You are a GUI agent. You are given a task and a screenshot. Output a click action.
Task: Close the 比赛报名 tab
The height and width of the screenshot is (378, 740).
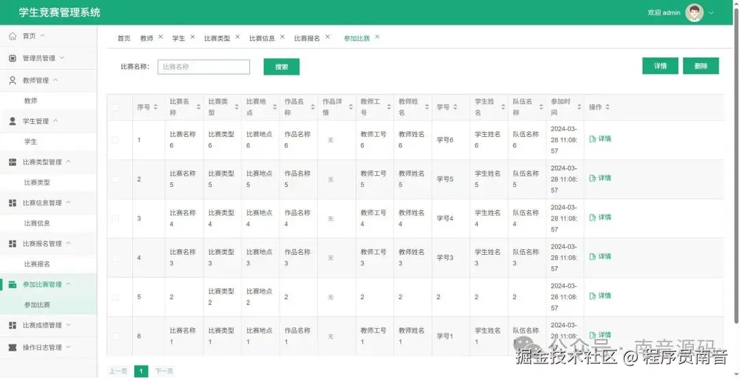point(328,36)
